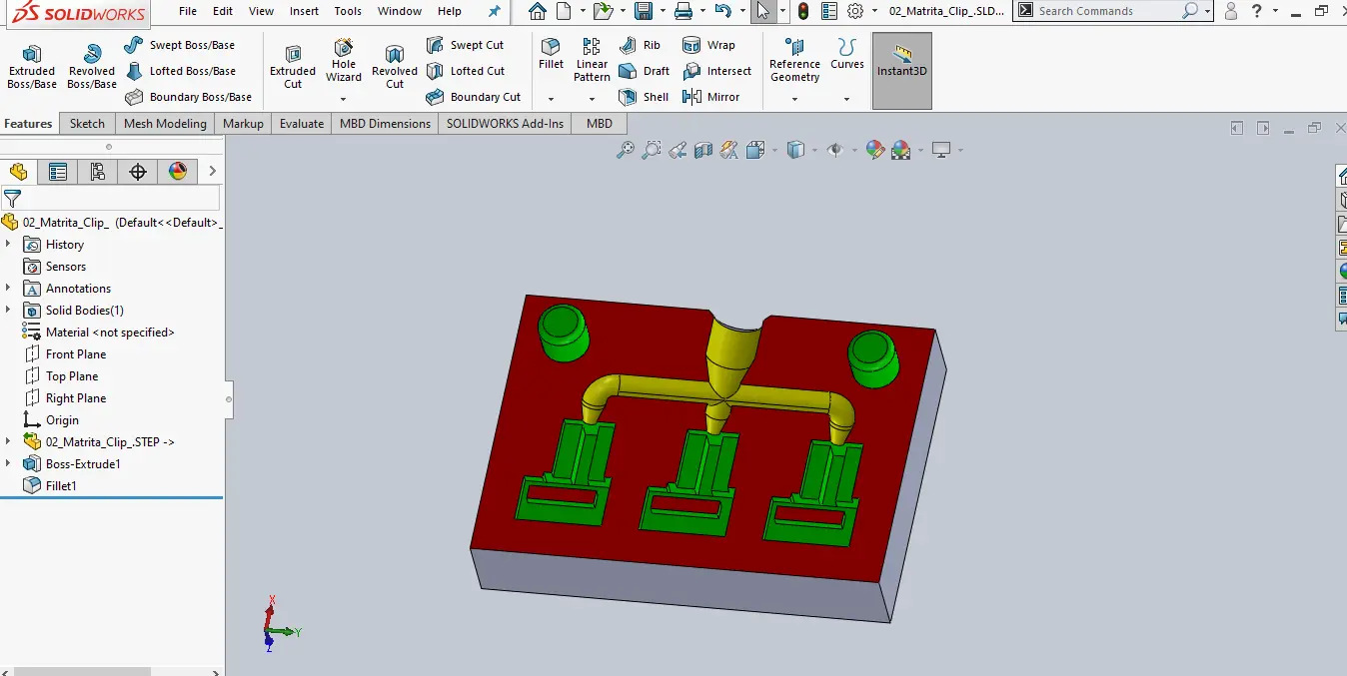
Task: Toggle the Section View in heads-up toolbar
Action: (x=702, y=149)
